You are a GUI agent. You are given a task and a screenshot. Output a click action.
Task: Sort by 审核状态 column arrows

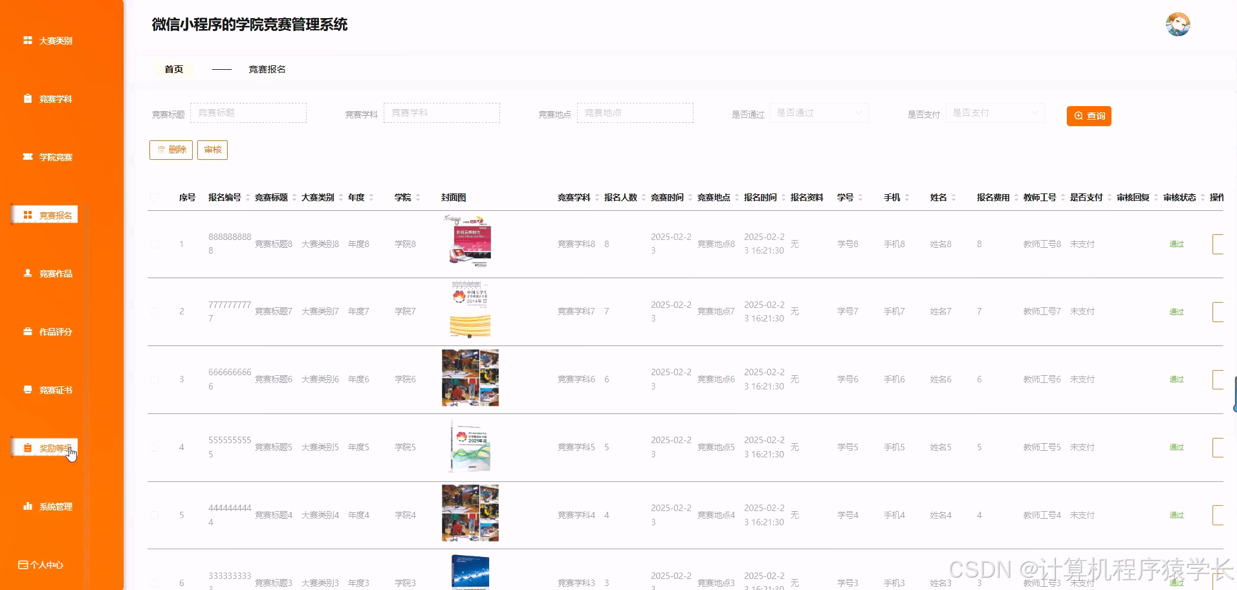1203,197
